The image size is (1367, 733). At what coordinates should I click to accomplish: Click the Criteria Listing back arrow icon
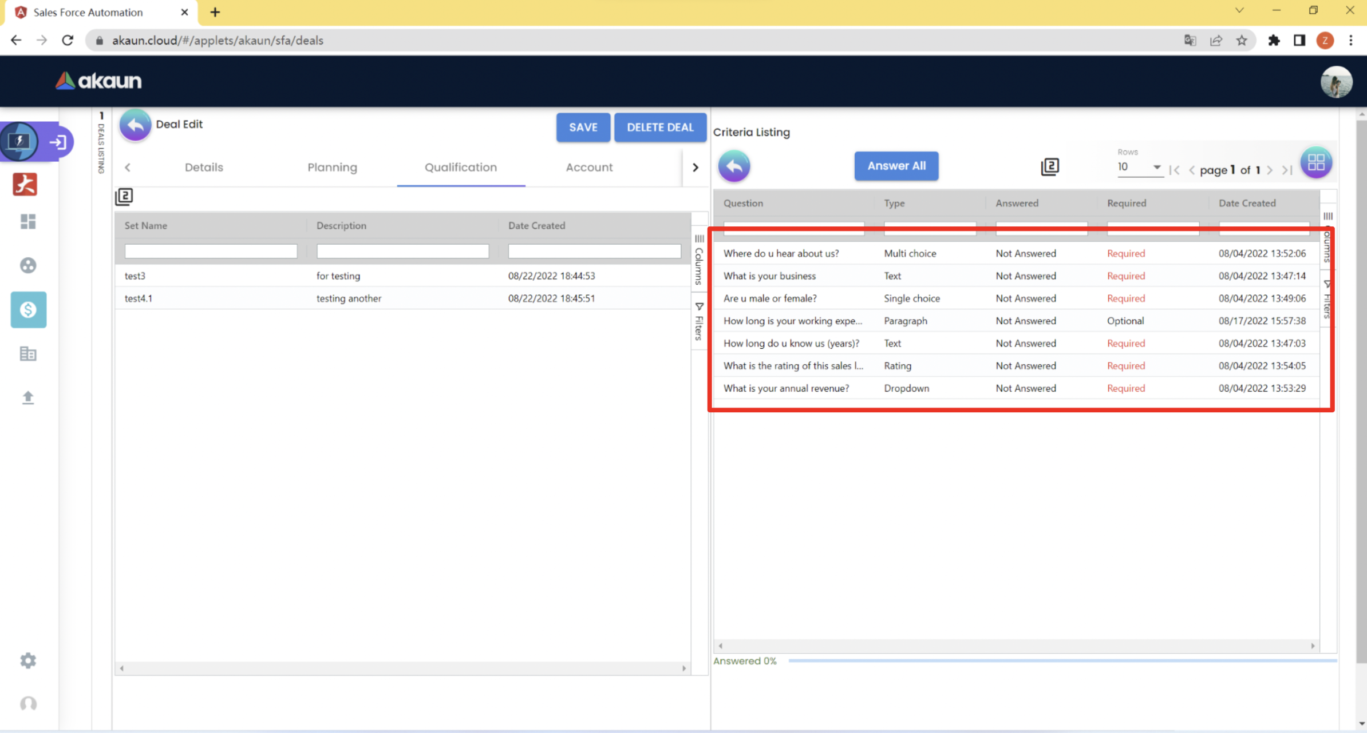pyautogui.click(x=734, y=166)
